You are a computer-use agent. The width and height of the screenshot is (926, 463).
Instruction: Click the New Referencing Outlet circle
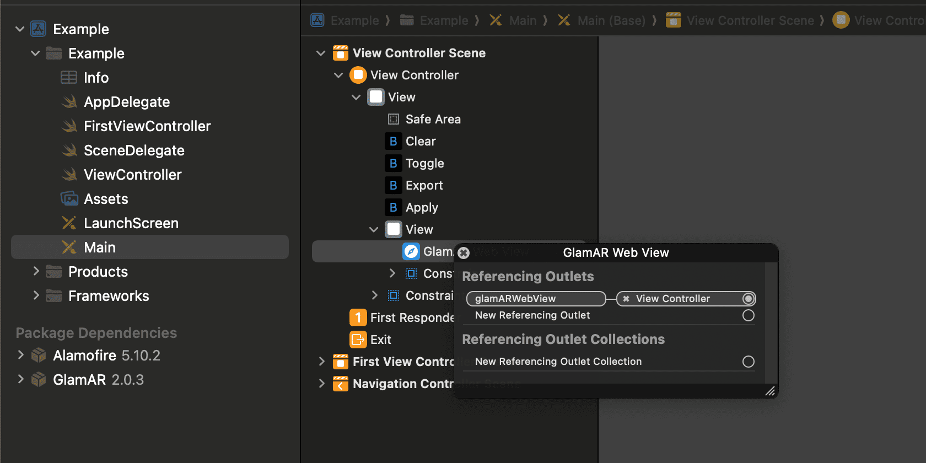coord(748,315)
